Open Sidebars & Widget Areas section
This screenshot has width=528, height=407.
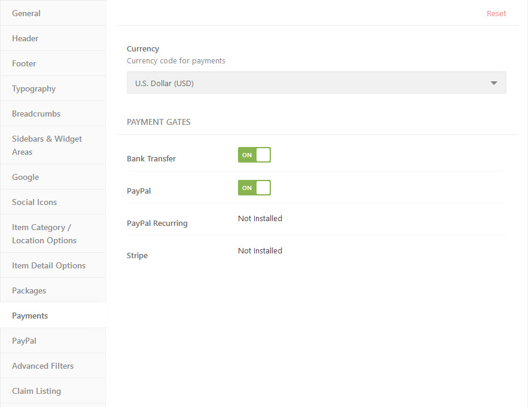[53, 145]
